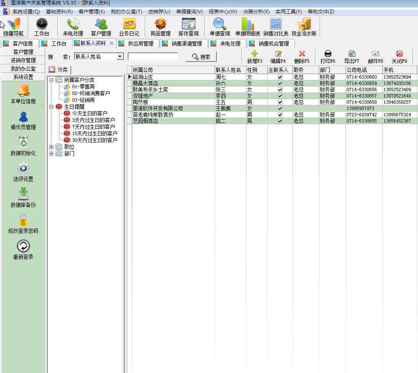Select the 分类 panel tab
Image resolution: width=418 pixels, height=373 pixels.
click(59, 69)
